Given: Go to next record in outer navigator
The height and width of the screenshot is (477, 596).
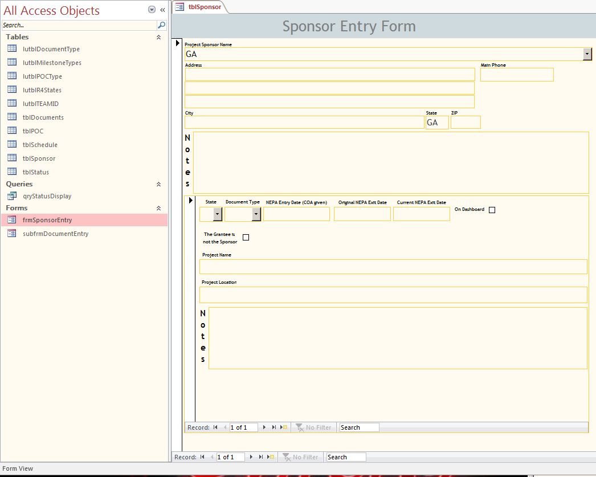Looking at the screenshot, I should click(251, 457).
